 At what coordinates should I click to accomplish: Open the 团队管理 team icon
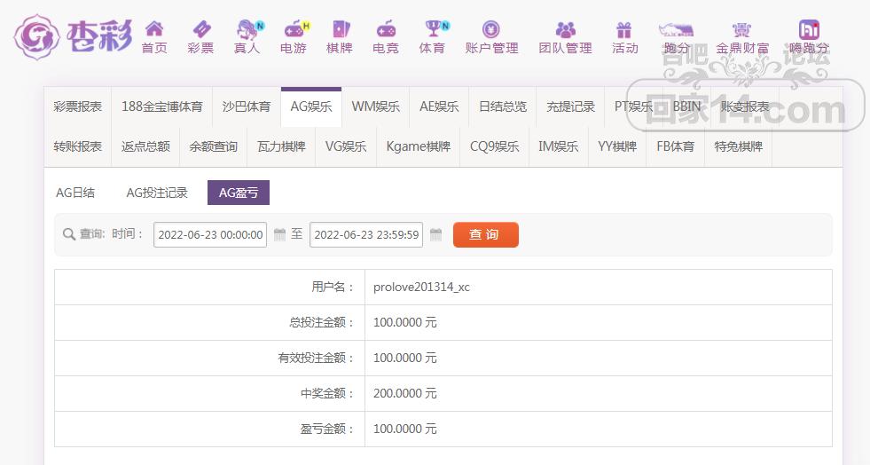pyautogui.click(x=566, y=29)
